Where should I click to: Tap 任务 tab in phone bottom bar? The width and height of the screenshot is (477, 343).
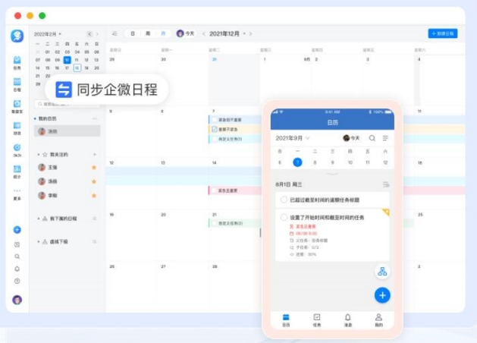pos(317,320)
